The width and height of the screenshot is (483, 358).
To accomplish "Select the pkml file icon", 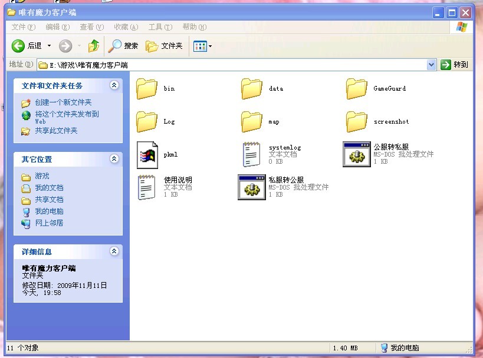I will (x=147, y=155).
